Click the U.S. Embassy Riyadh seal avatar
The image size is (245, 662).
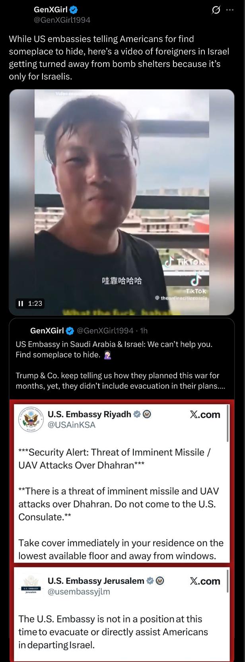coord(31,419)
